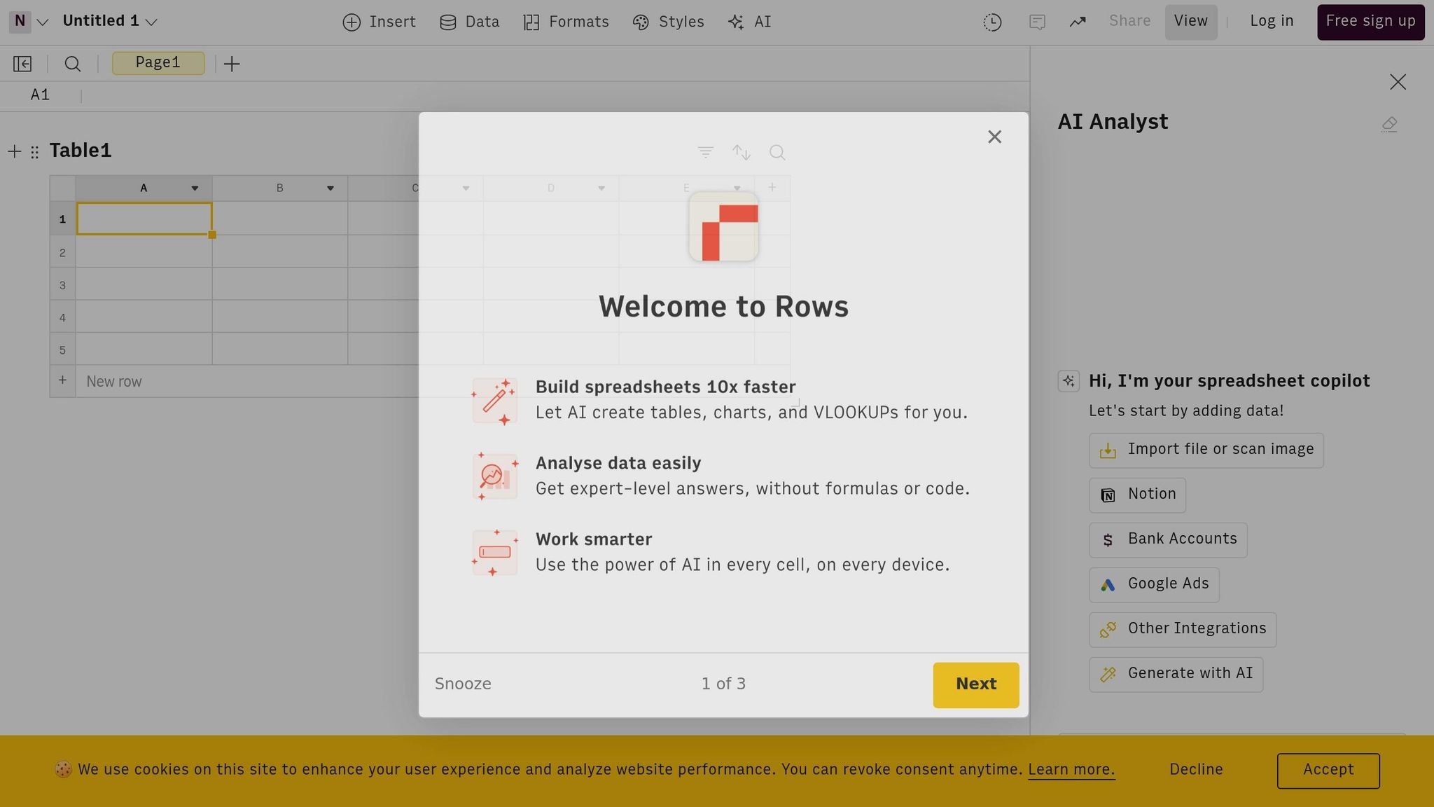1434x807 pixels.
Task: Click the Analyse data easily chart icon
Action: (x=495, y=476)
